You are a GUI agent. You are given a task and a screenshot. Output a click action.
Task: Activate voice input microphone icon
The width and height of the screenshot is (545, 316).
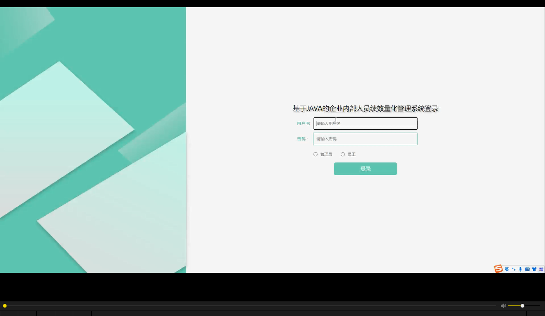(x=520, y=269)
